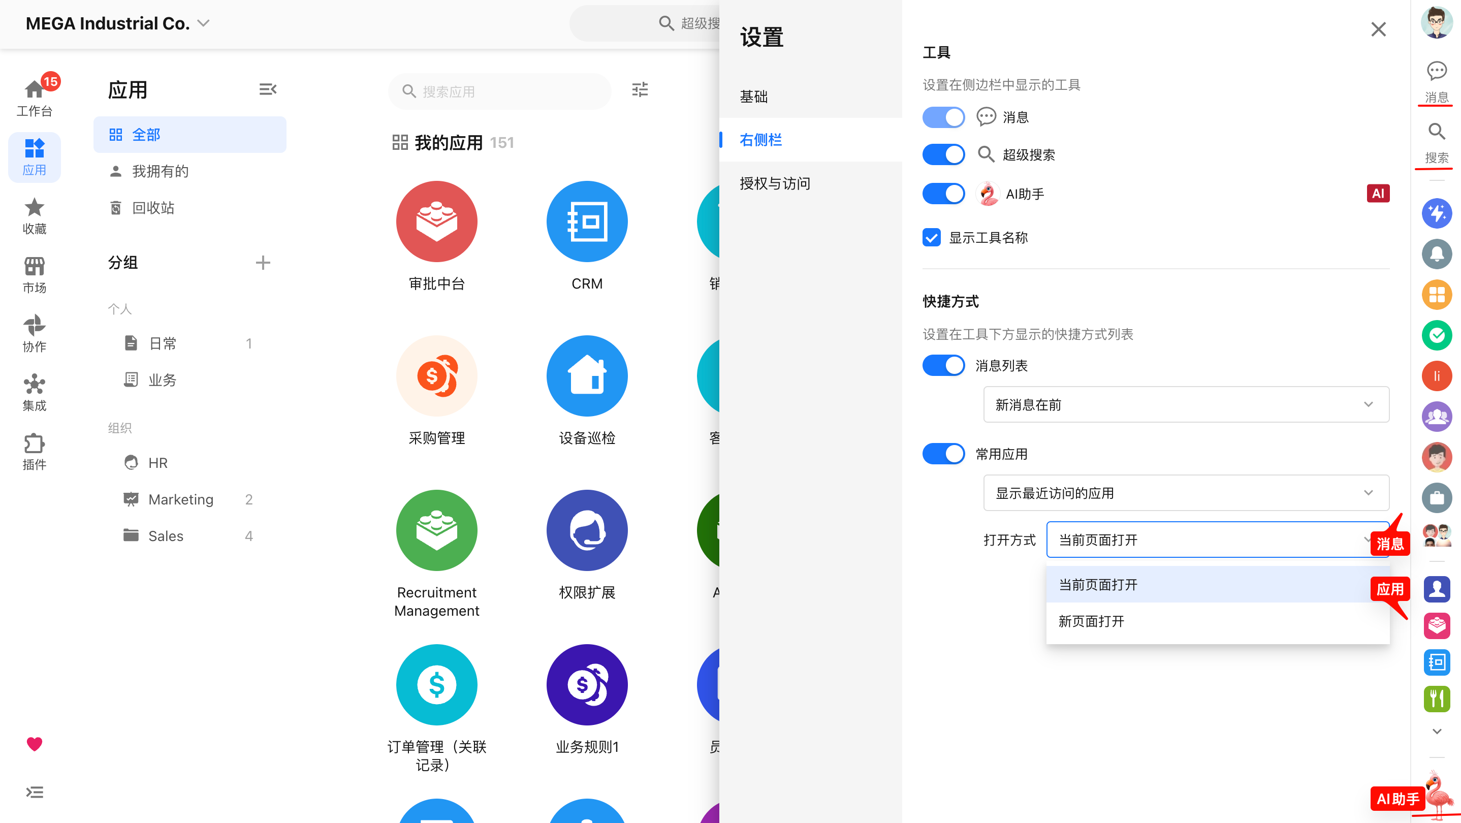This screenshot has width=1461, height=823.
Task: Open the 插件 plugins icon in sidebar
Action: [34, 452]
